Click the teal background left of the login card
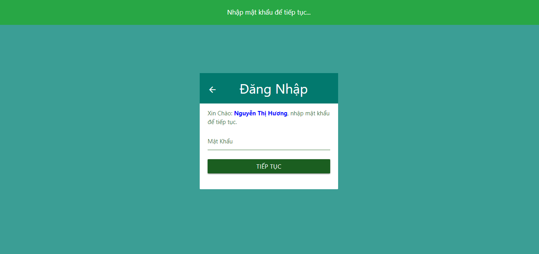 coord(100,131)
